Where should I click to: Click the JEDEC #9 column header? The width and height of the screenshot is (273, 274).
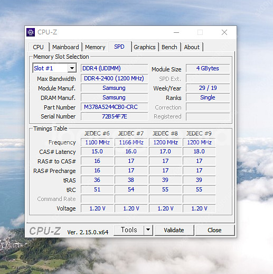[x=199, y=133]
